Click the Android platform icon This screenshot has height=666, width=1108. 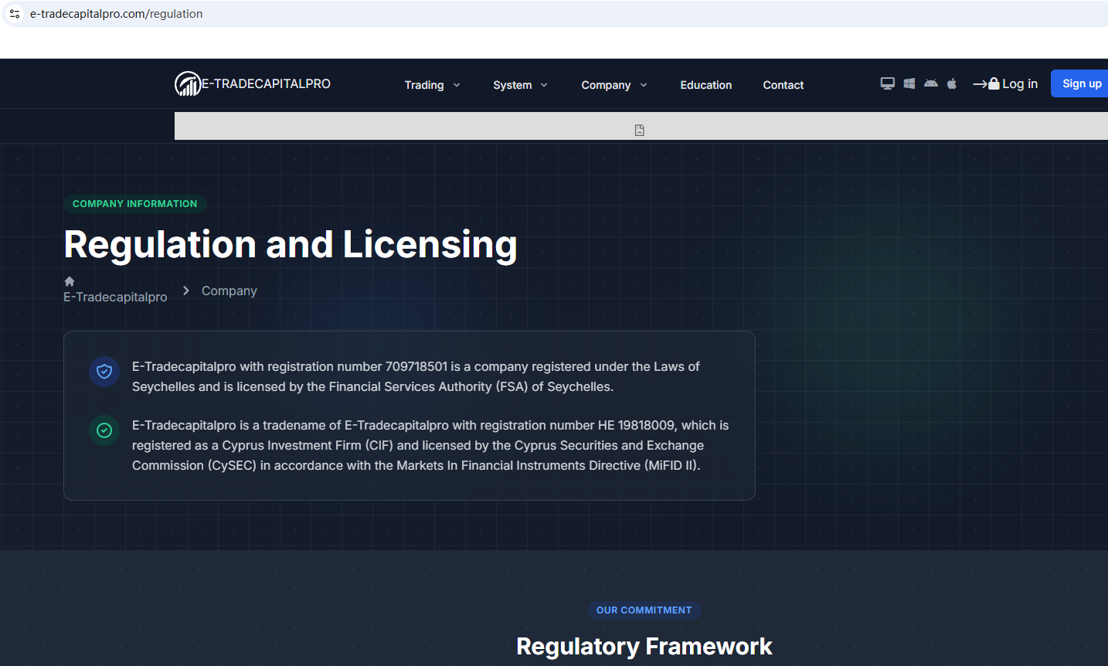click(x=931, y=83)
